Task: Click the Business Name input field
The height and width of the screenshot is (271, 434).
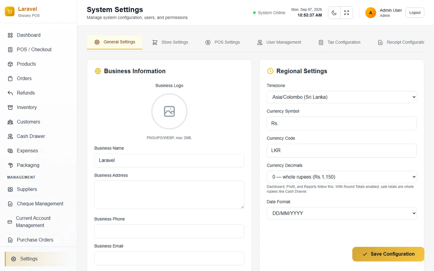Action: pyautogui.click(x=169, y=160)
